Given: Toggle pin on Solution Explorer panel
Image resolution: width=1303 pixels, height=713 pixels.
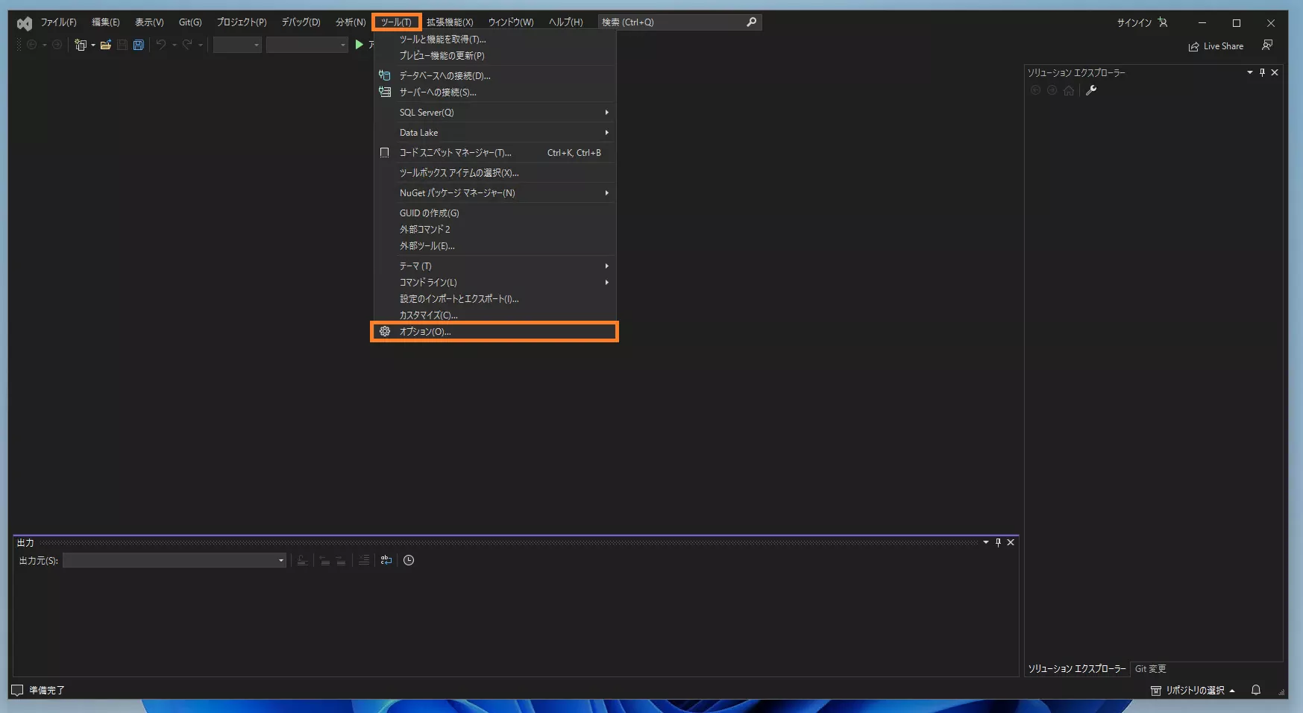Looking at the screenshot, I should (x=1262, y=72).
